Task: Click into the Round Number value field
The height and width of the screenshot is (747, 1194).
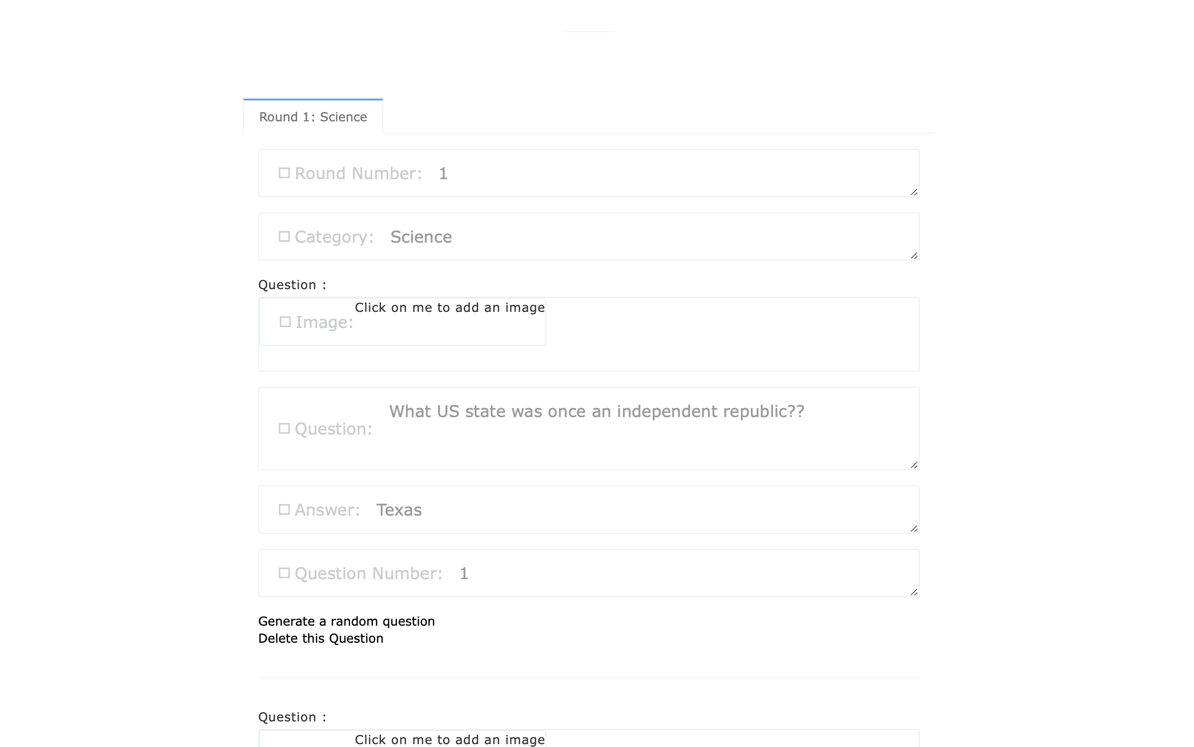Action: tap(642, 173)
